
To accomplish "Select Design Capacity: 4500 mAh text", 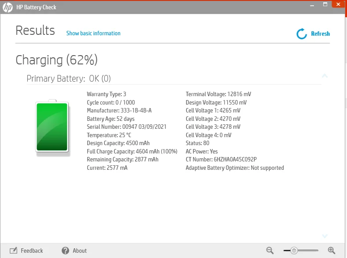I will point(118,143).
